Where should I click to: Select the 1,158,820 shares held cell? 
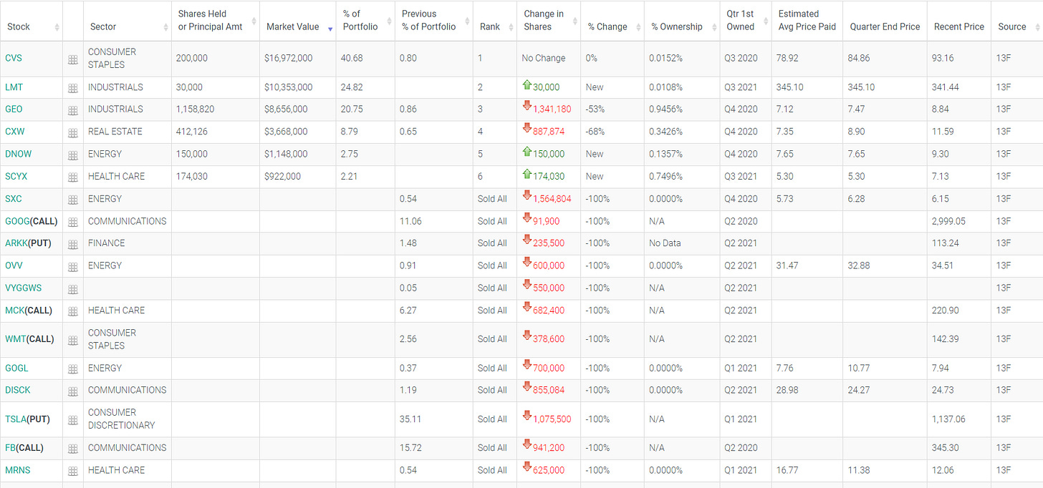(215, 109)
